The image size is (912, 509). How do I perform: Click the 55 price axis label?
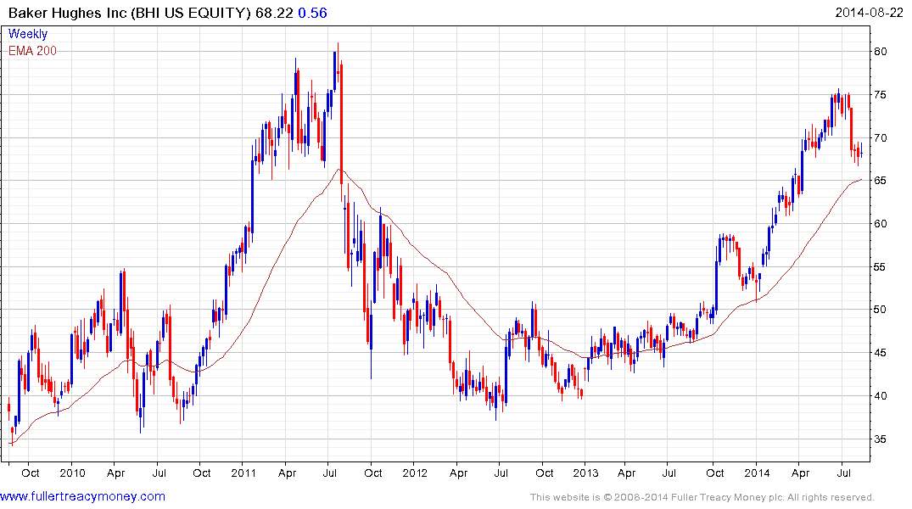tap(881, 267)
